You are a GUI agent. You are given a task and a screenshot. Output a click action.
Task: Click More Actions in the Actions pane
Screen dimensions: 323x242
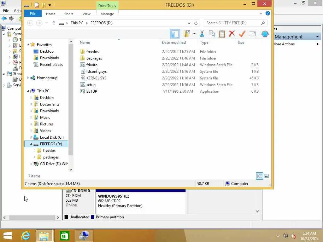click(x=284, y=44)
